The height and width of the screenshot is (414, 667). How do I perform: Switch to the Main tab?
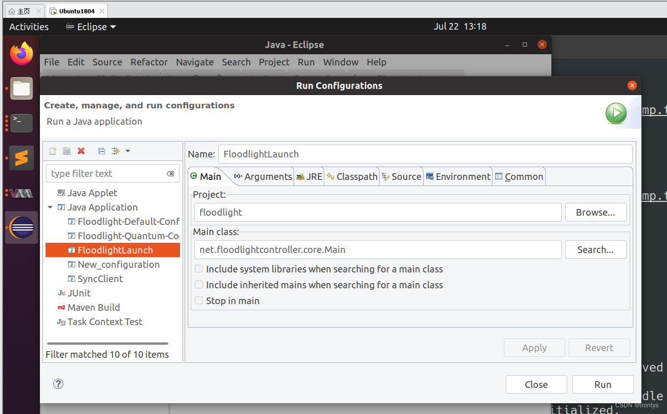click(206, 176)
